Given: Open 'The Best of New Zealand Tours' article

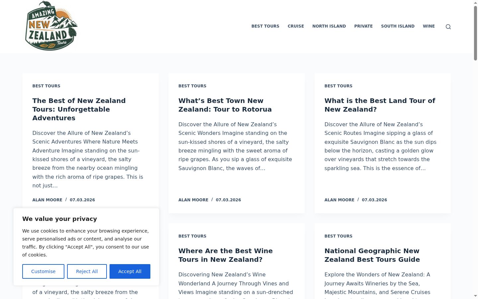Looking at the screenshot, I should pyautogui.click(x=79, y=109).
